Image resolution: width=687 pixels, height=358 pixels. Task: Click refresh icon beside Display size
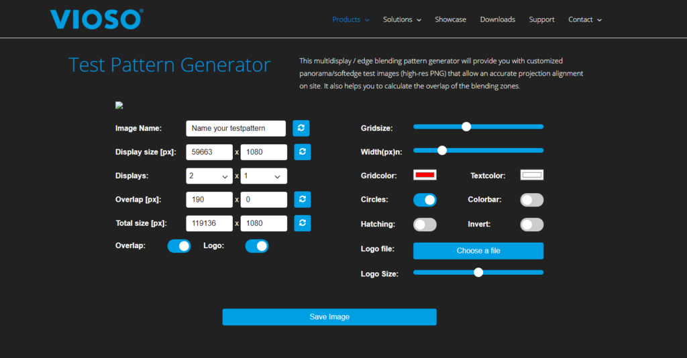302,152
